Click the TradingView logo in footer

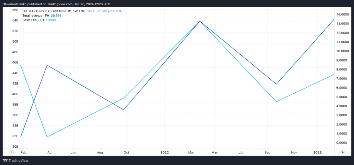coord(15,161)
